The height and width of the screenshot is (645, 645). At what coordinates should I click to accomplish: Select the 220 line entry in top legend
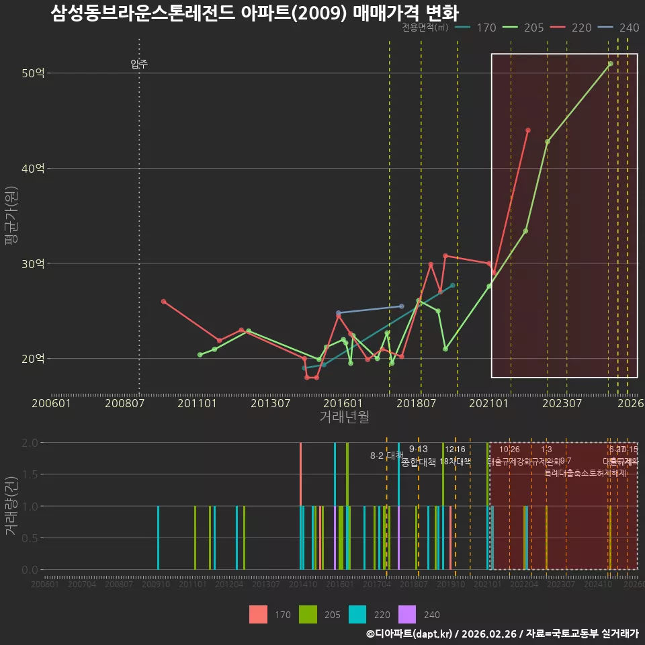pos(571,28)
